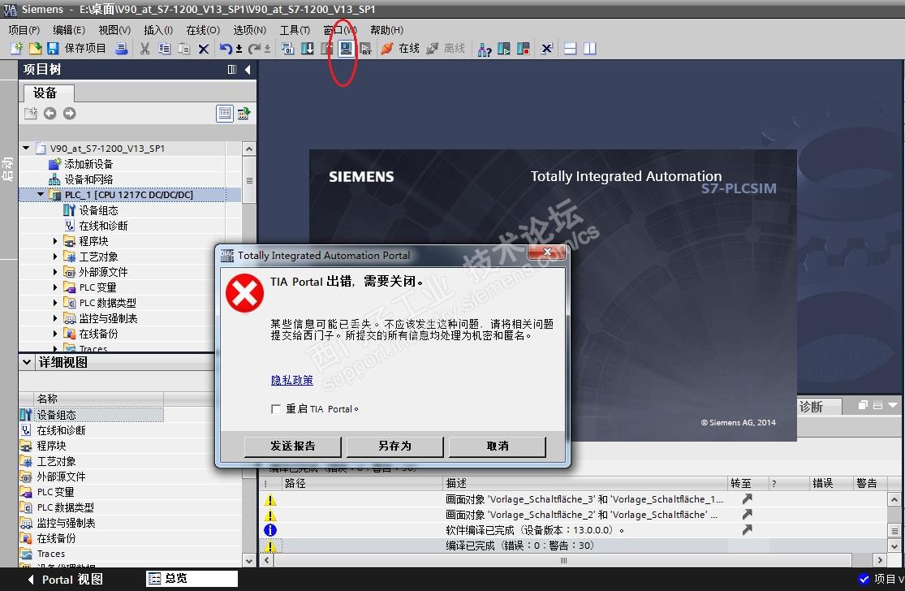Open 工具(T) menu
The height and width of the screenshot is (591, 905).
pyautogui.click(x=295, y=30)
